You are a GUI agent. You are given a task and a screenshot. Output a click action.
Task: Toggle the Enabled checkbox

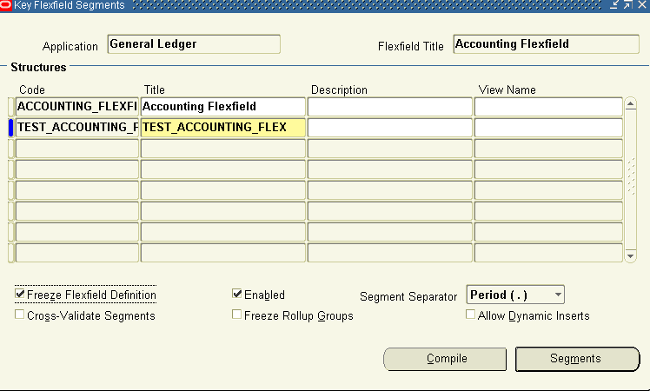236,294
